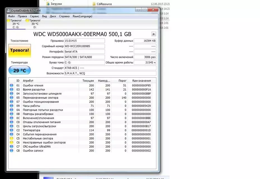The image size is (260, 179).
Task: Click the Прошивка field 15.01H15
Action: (85, 41)
